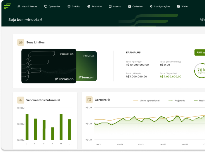Open the Wallet menu item
This screenshot has width=205, height=152.
pos(183,6)
